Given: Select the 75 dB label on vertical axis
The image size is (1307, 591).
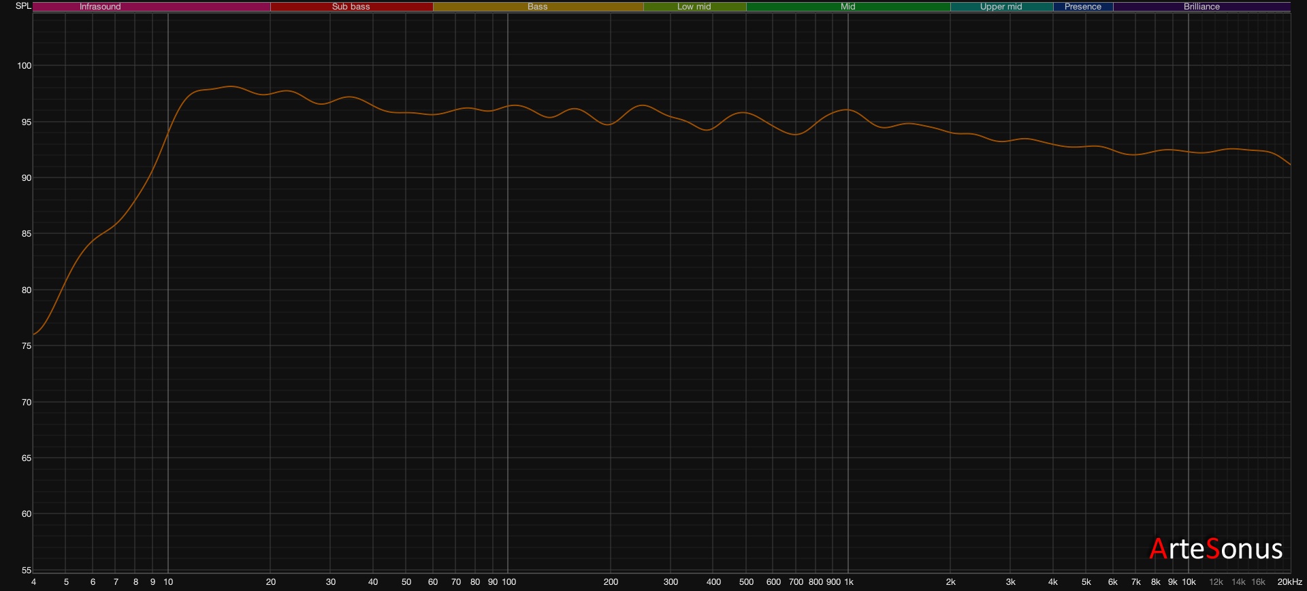Looking at the screenshot, I should [27, 346].
